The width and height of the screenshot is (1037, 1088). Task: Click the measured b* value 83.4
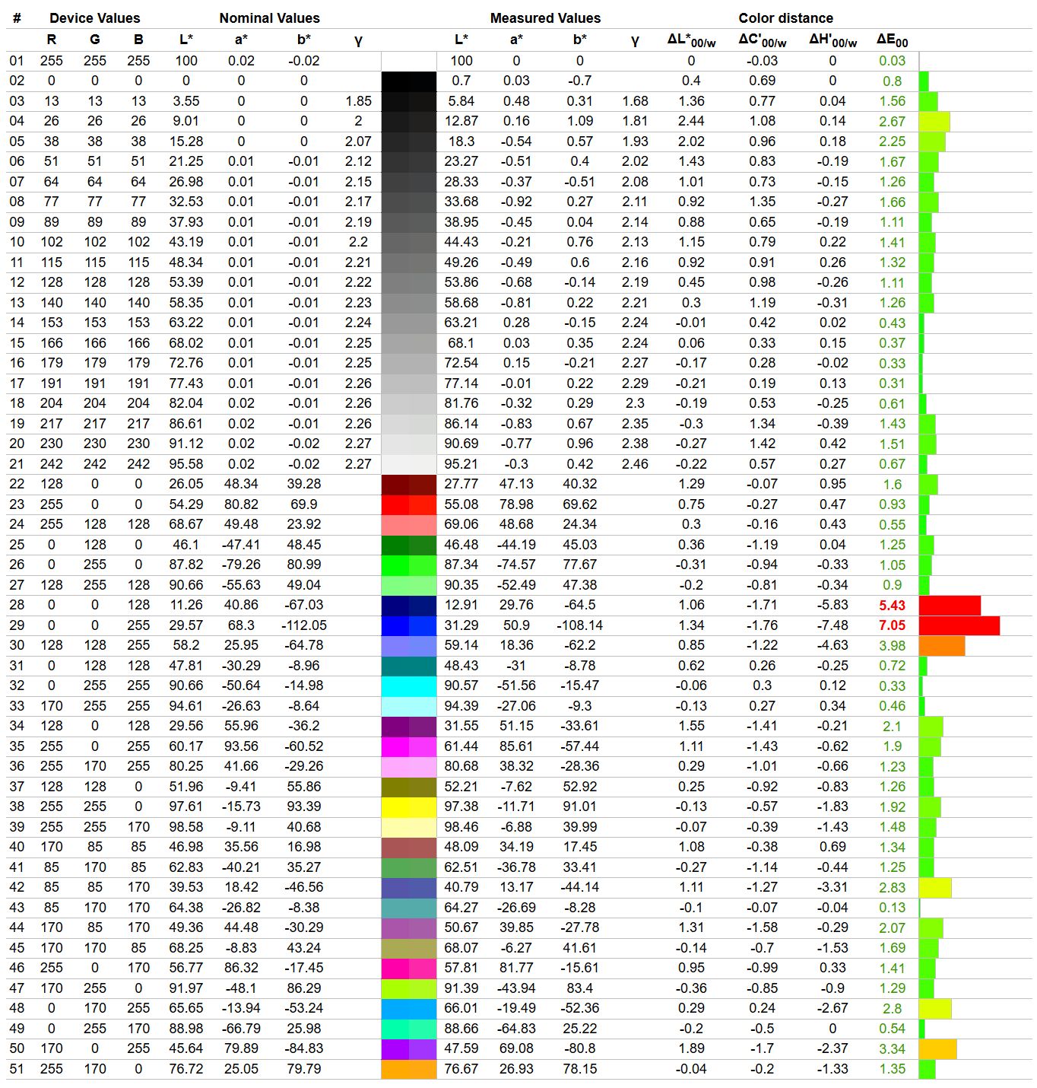tap(580, 988)
